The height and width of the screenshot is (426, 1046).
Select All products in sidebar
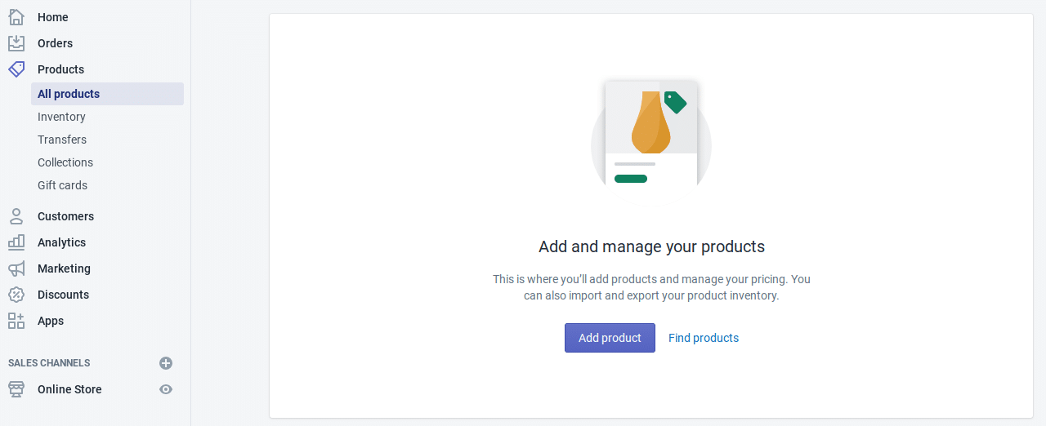pos(107,94)
